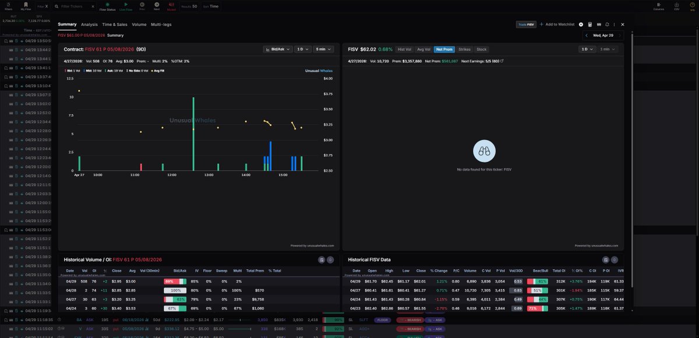The height and width of the screenshot is (338, 699).
Task: Open the Columns settings icon
Action: tap(659, 4)
